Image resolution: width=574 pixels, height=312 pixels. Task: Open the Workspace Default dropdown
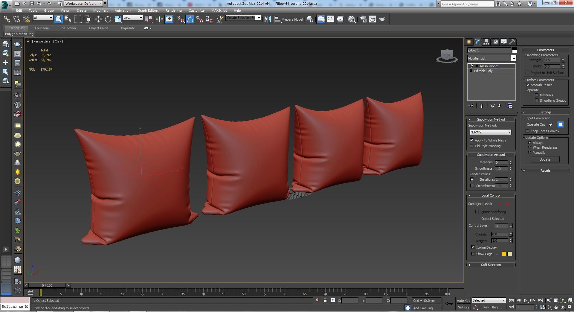(x=83, y=4)
